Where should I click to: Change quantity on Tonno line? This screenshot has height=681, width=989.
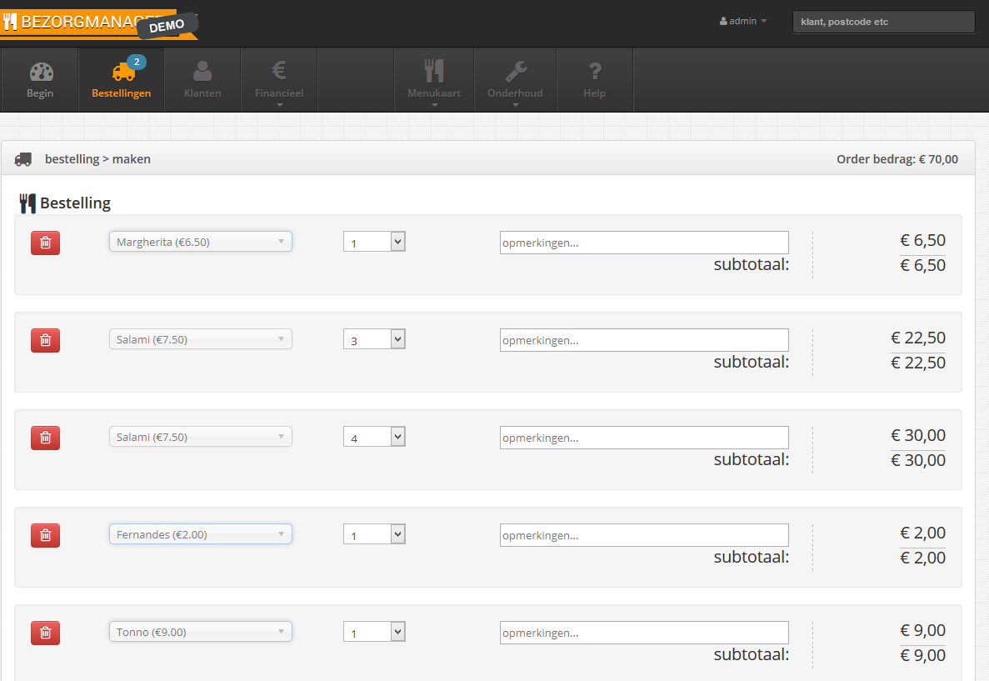(x=374, y=632)
